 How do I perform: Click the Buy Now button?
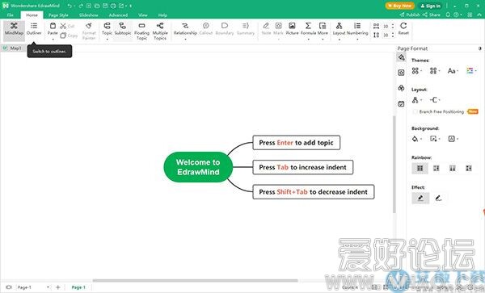click(400, 6)
